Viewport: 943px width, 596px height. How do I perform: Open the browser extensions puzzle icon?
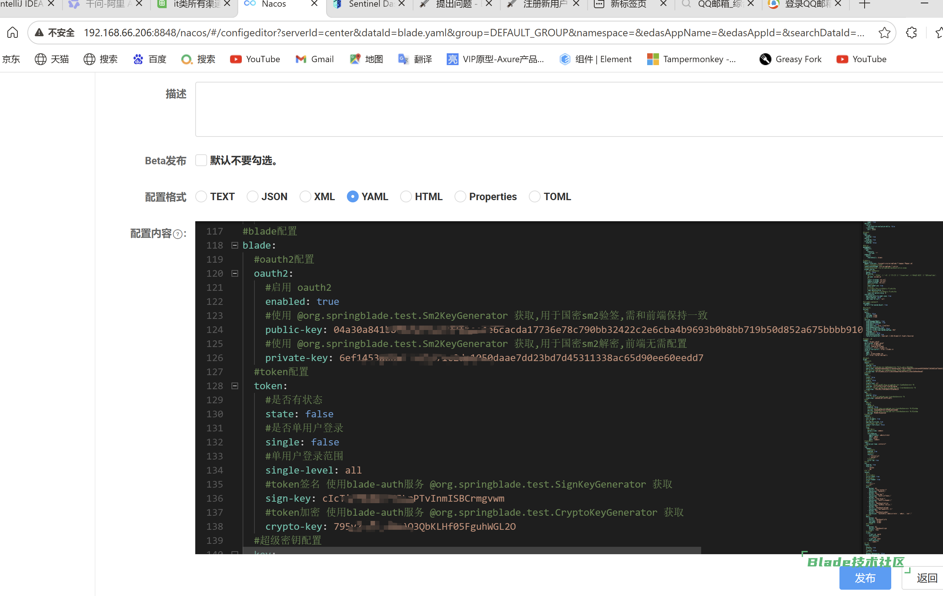[911, 33]
